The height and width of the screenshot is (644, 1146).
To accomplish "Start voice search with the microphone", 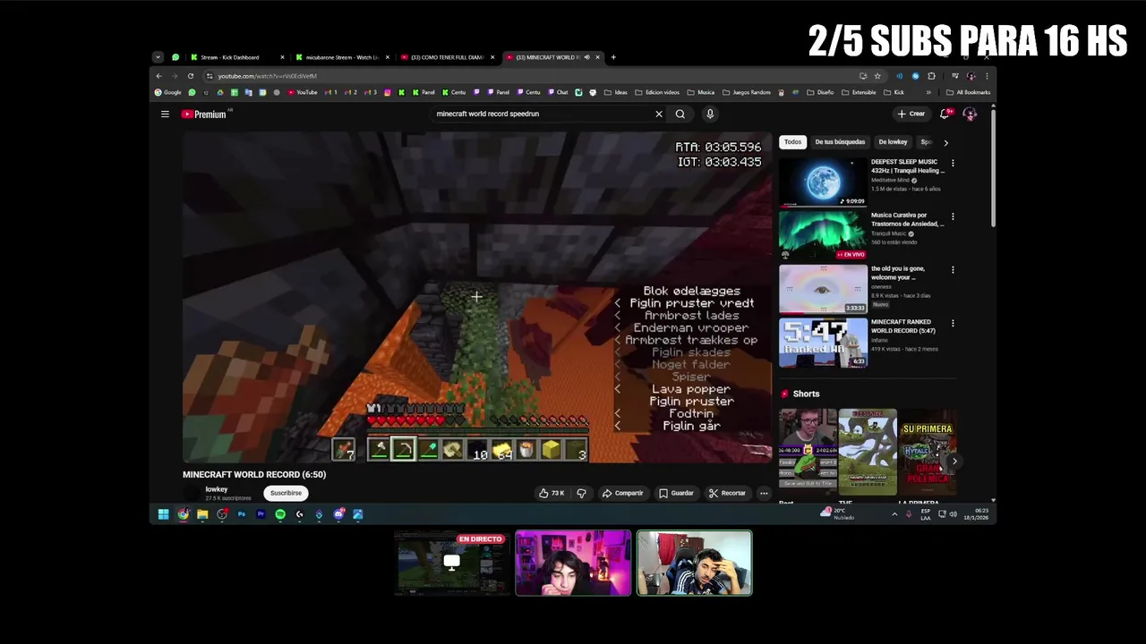I will (x=710, y=114).
